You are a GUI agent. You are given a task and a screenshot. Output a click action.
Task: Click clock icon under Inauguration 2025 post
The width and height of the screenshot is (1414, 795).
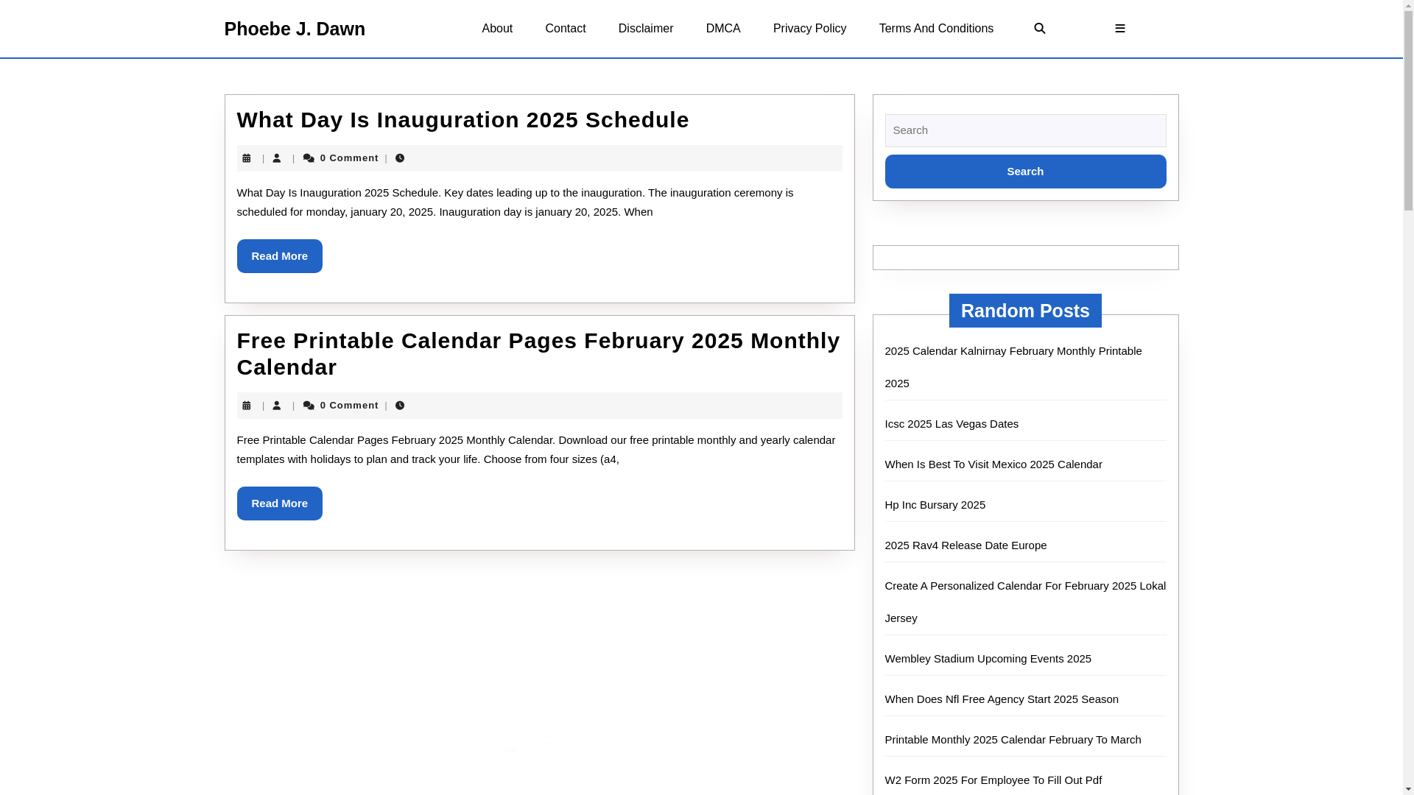click(400, 158)
